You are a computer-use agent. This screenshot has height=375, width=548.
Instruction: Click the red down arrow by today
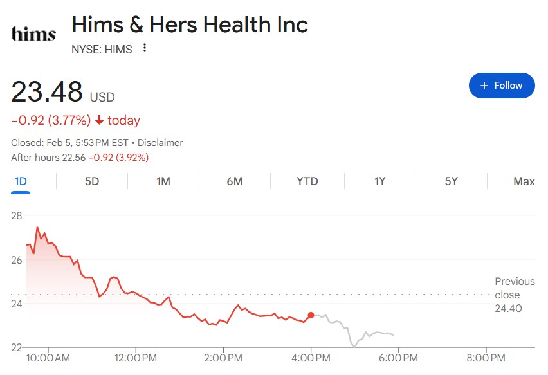tap(99, 120)
